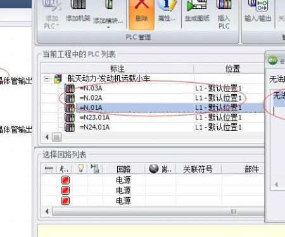Click the 位置 column header
Screen dimensions: 285x237
232,69
